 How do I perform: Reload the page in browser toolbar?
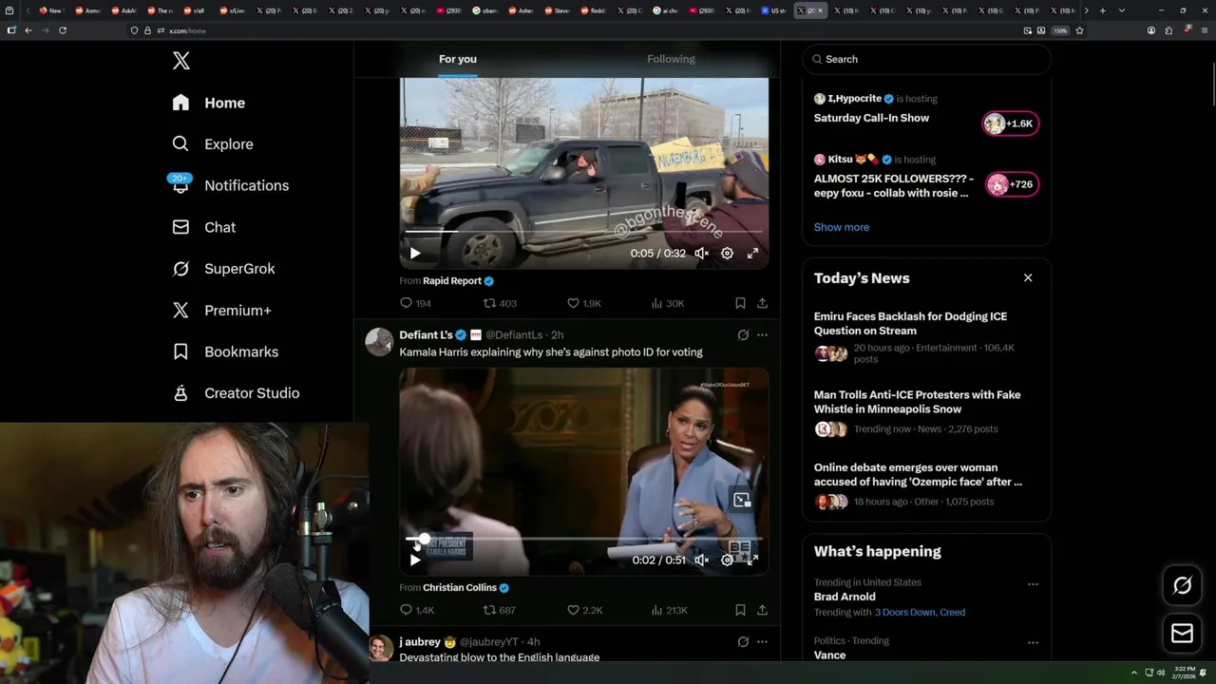pyautogui.click(x=63, y=30)
